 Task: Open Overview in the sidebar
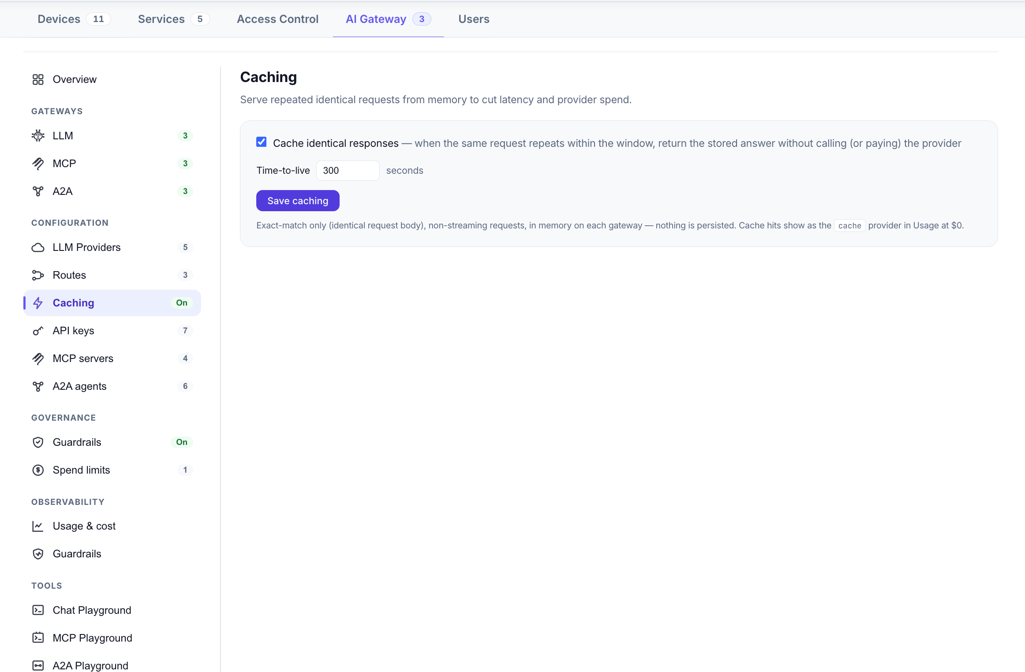112,79
